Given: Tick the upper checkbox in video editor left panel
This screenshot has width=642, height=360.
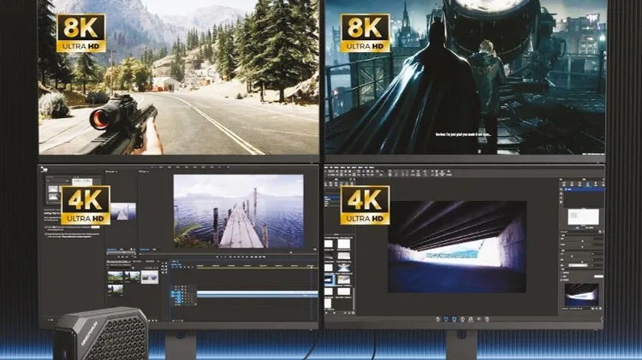Looking at the screenshot, I should pos(46,227).
